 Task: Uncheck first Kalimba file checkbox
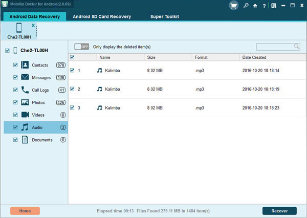72,70
